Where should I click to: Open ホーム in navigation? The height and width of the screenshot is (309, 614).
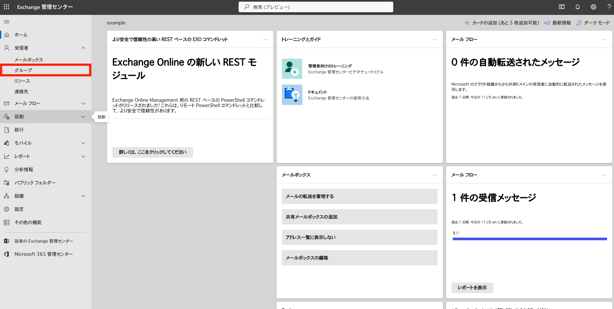click(x=46, y=35)
